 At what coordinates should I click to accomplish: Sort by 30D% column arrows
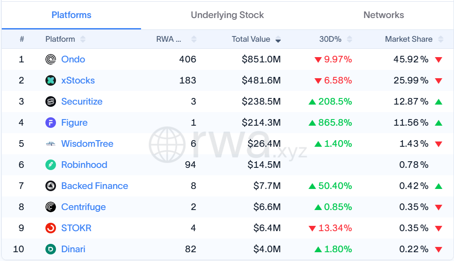point(350,39)
